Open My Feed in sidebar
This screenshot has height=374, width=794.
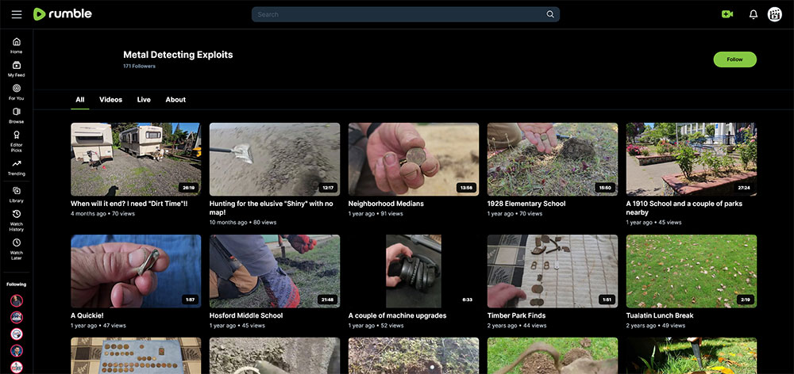tap(16, 69)
